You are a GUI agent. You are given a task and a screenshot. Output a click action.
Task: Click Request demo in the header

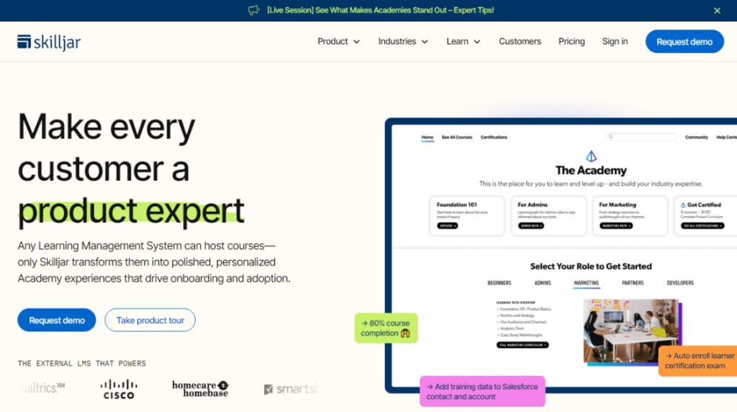tap(684, 41)
